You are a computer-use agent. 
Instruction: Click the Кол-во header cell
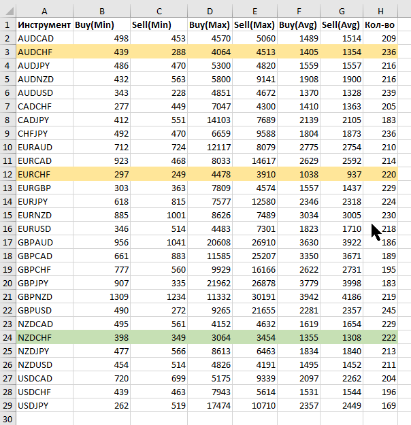380,24
